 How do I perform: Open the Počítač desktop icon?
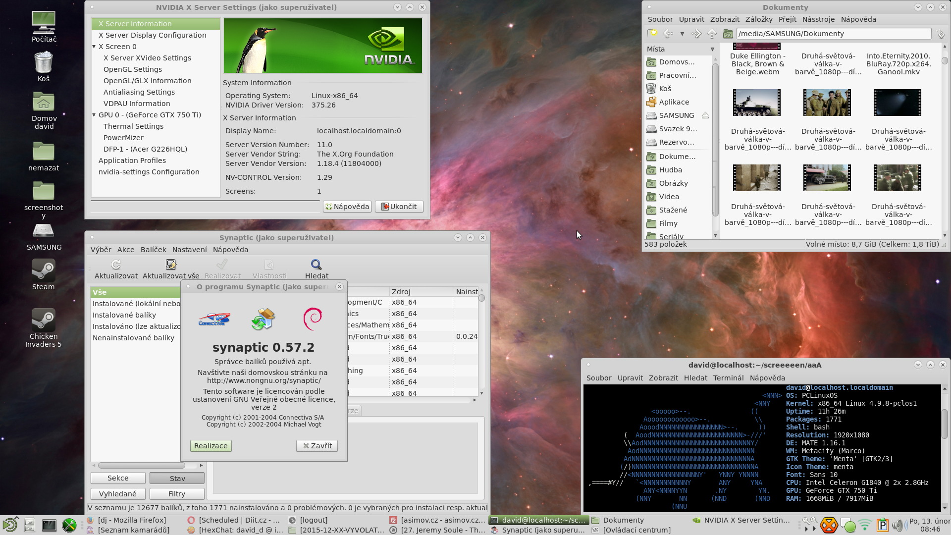coord(44,27)
